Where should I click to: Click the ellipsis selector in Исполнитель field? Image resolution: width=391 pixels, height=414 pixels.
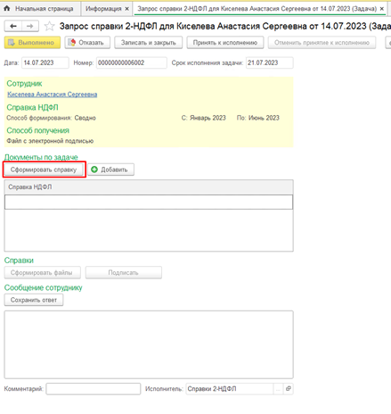[278, 388]
